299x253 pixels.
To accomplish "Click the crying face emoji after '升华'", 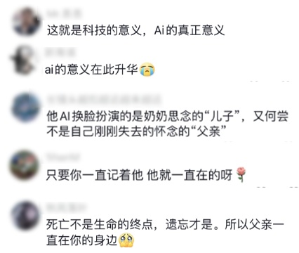I will click(147, 70).
